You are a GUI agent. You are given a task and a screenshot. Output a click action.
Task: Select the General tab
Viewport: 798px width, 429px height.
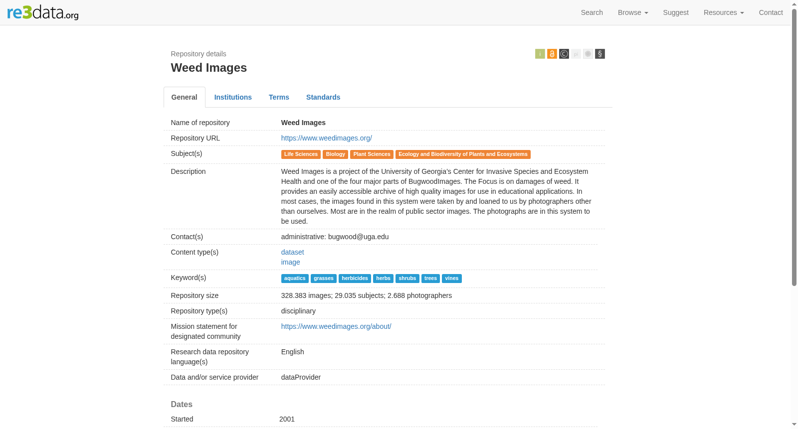(184, 97)
